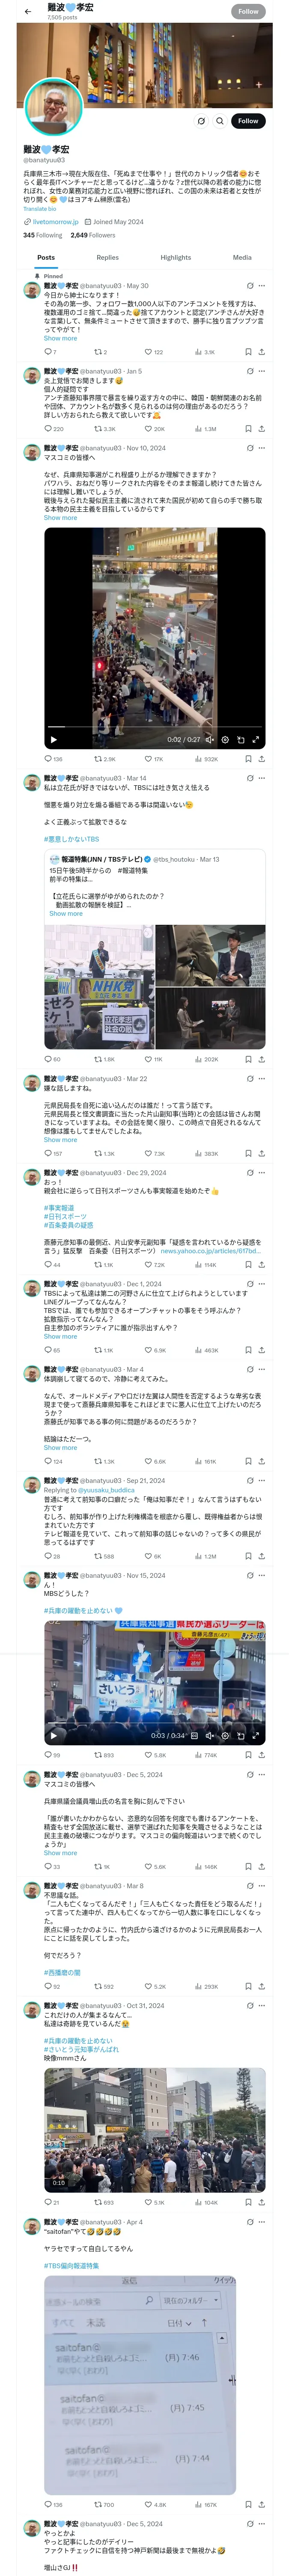Switch to the Replies tab
Image resolution: width=289 pixels, height=2576 pixels.
point(107,257)
